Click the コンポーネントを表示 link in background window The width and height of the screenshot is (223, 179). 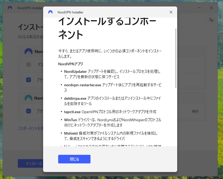click(x=30, y=128)
